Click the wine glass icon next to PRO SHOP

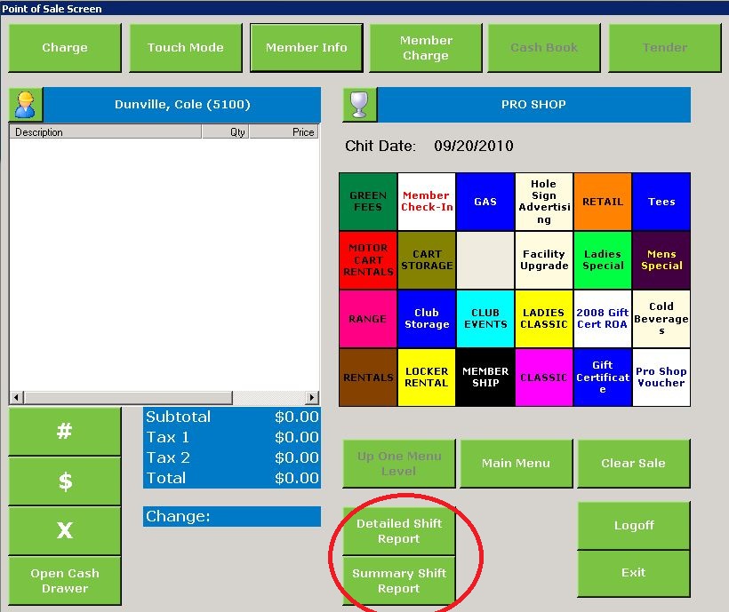(x=358, y=104)
